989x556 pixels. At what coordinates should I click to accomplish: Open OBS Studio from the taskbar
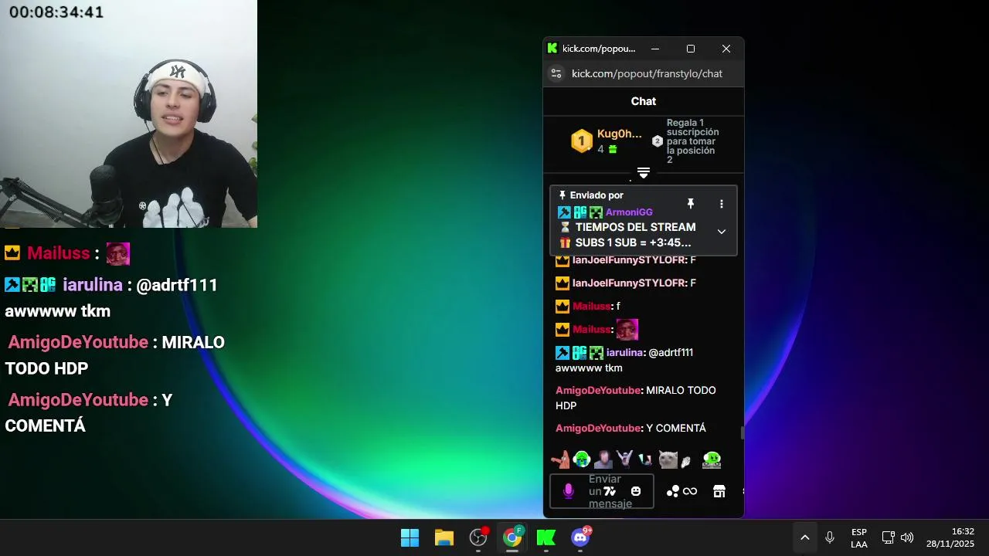(x=478, y=537)
